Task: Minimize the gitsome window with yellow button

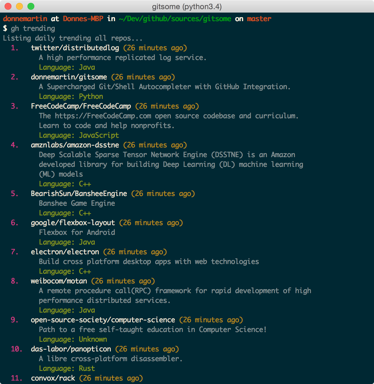Action: 19,6
